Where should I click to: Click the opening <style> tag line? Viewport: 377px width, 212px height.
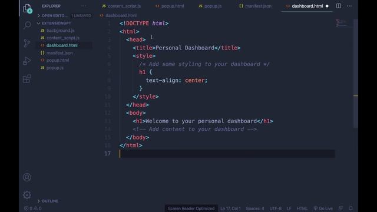click(144, 56)
